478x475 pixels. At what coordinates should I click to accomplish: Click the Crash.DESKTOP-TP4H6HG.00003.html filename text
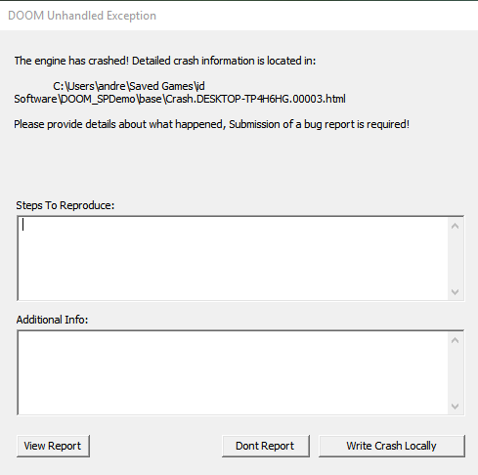click(x=255, y=99)
